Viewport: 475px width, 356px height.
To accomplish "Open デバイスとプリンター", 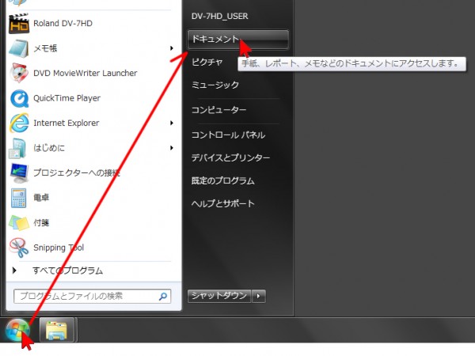I will point(230,157).
